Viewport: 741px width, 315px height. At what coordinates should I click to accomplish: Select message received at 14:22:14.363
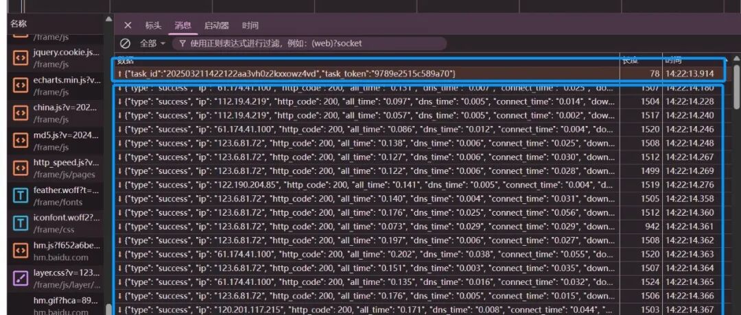(x=420, y=255)
